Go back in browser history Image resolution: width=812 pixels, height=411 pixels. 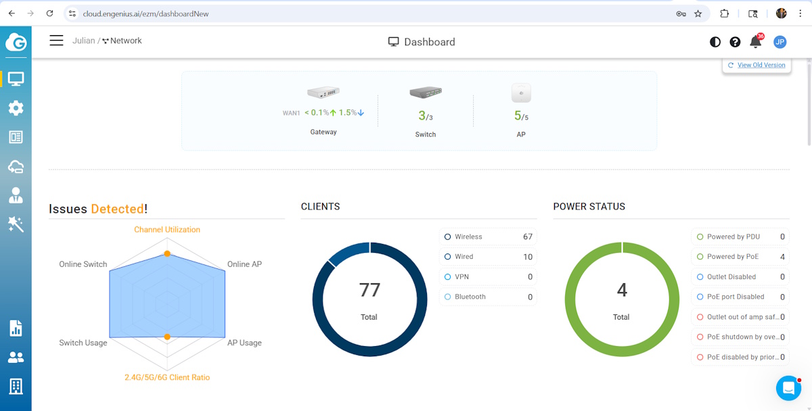[12, 13]
